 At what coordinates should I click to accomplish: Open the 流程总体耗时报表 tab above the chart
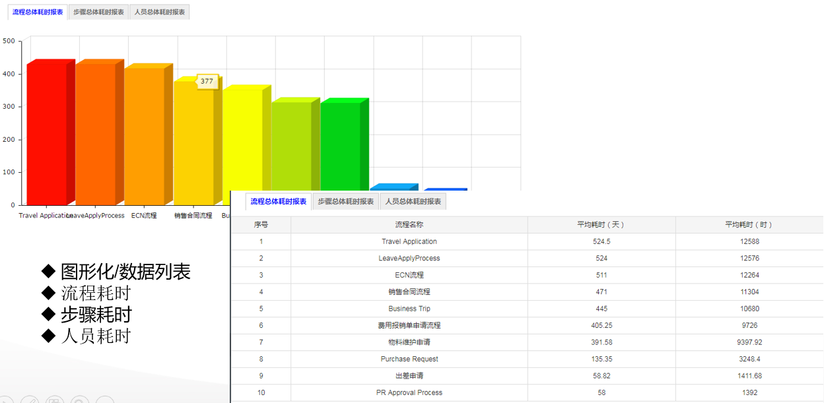[x=38, y=12]
